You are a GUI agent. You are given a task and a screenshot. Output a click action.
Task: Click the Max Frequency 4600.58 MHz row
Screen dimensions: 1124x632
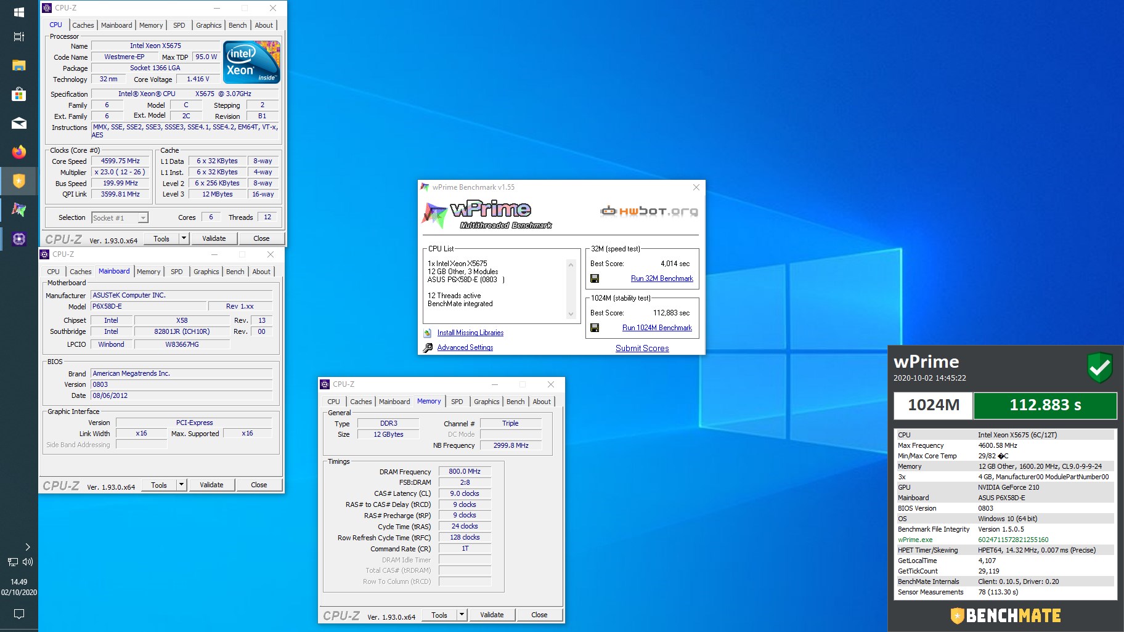(1004, 445)
